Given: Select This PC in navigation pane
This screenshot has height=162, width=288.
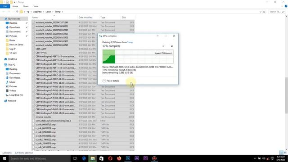Looking at the screenshot, I should (11, 65).
